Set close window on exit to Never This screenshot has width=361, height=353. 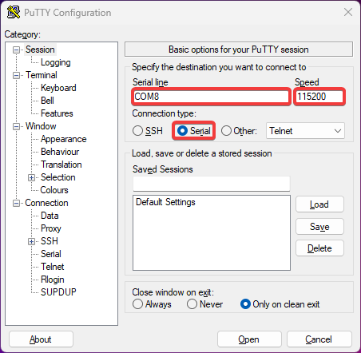[x=204, y=304]
